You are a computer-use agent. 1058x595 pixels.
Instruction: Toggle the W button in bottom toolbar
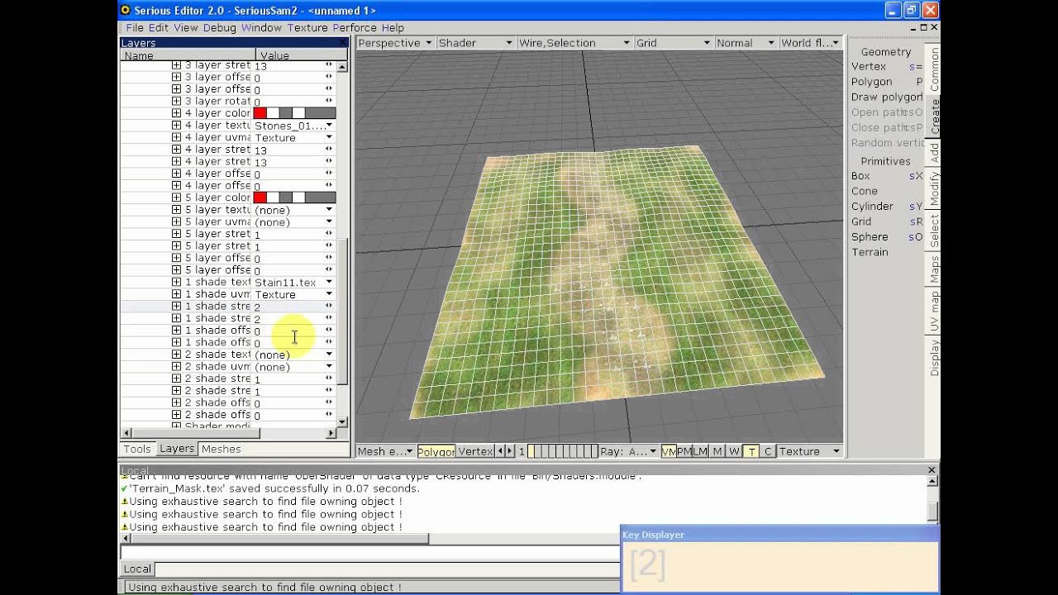[734, 451]
